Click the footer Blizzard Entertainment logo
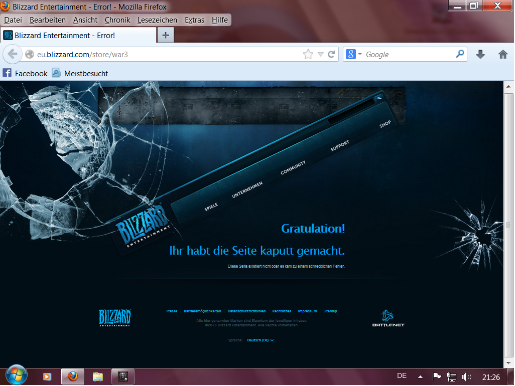Screen dimensions: 515x386 pos(115,317)
